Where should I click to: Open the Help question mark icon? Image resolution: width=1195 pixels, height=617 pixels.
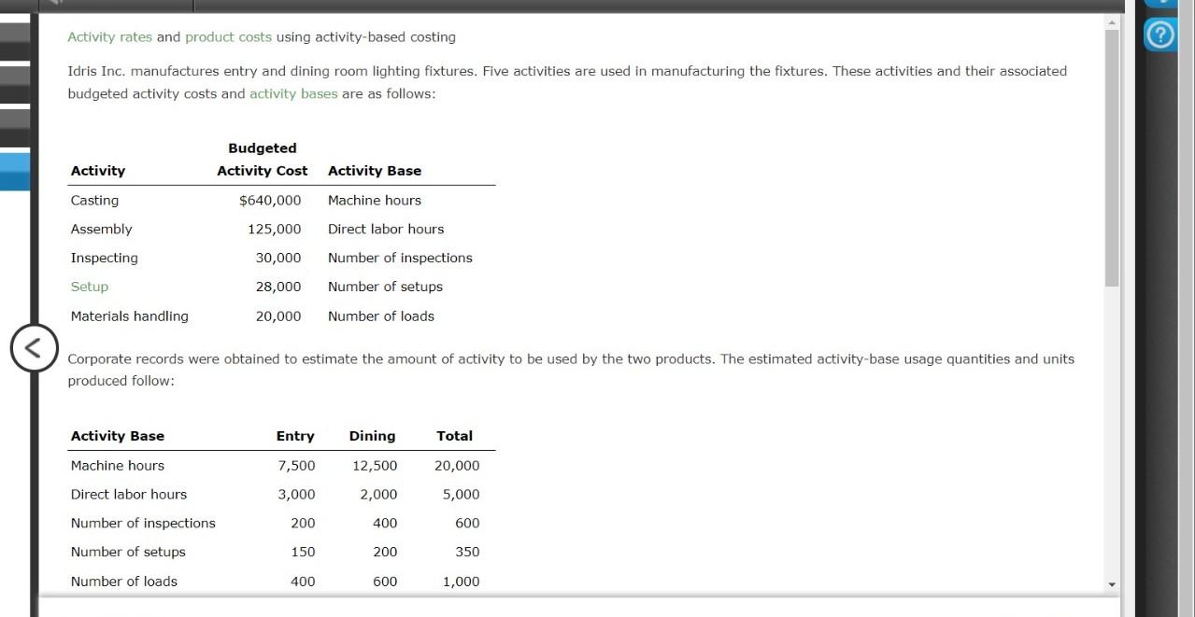(x=1159, y=35)
